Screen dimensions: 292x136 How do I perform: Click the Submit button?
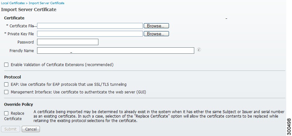point(11,129)
